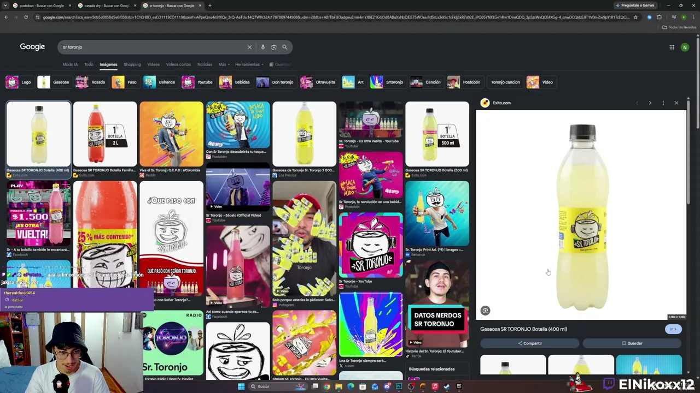Go back to the previous page
Viewport: 700px width, 393px height.
pos(6,17)
